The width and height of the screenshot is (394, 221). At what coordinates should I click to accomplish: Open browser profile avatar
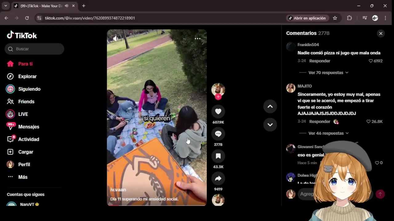[375, 18]
